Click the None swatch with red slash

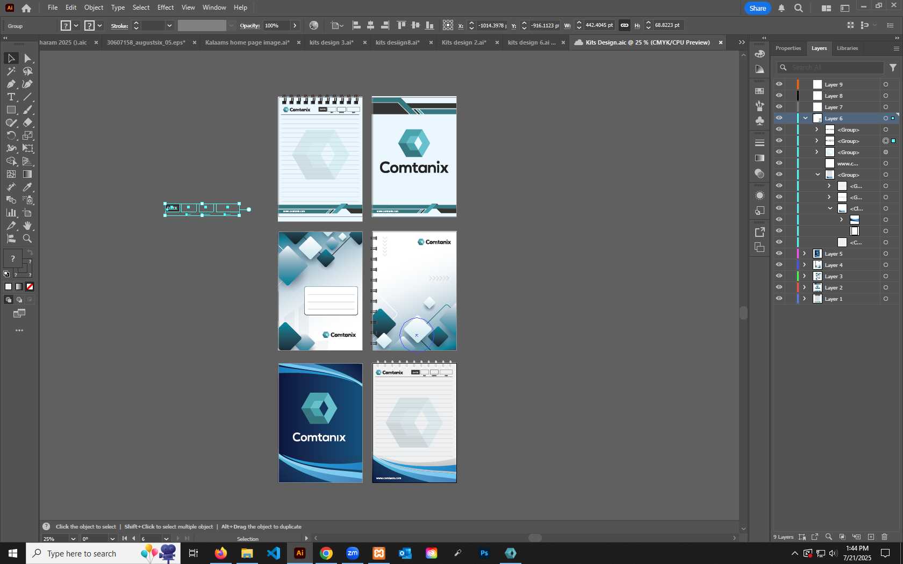pos(30,287)
